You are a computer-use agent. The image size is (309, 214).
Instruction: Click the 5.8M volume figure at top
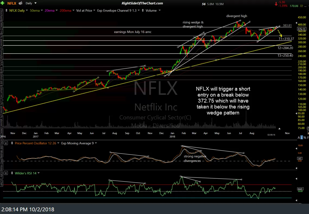point(210,4)
